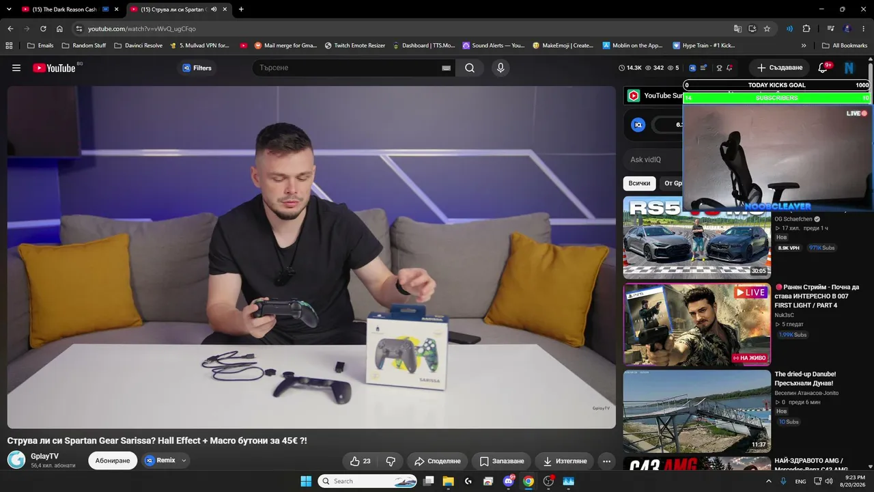This screenshot has height=492, width=874.
Task: Save the video with Запазване
Action: 502,461
